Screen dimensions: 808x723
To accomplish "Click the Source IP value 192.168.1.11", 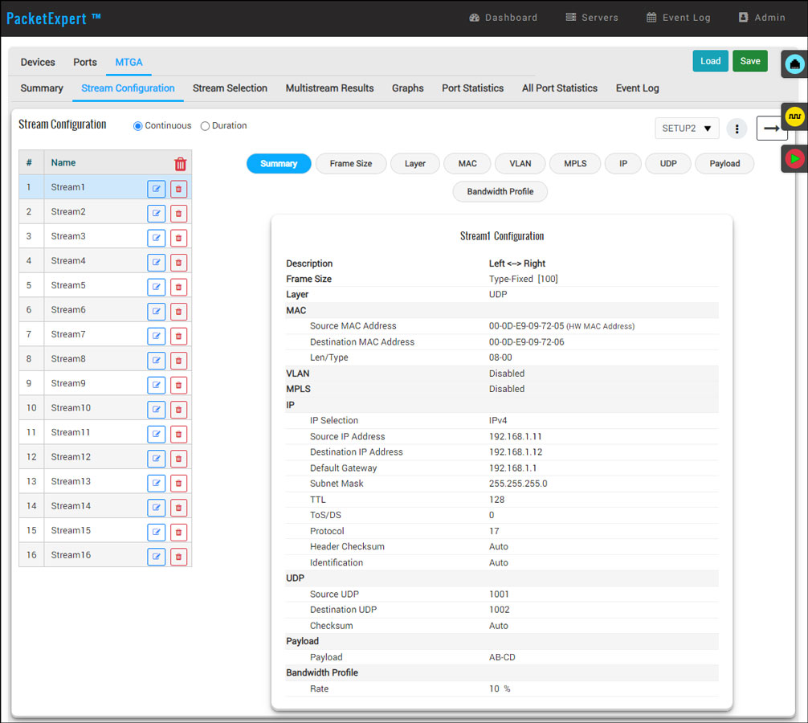I will (x=515, y=436).
